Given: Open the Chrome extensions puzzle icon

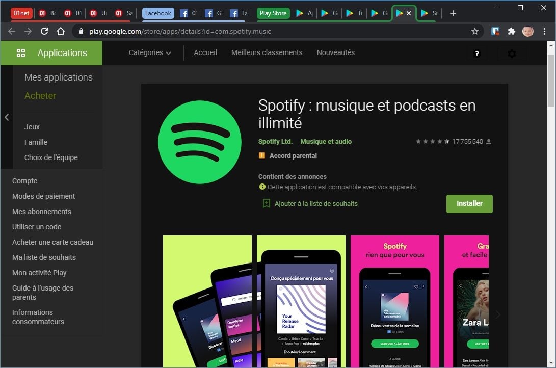Looking at the screenshot, I should (x=511, y=31).
